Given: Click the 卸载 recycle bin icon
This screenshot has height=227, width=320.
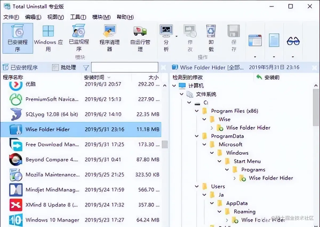Looking at the screenshot, I should tap(211, 31).
